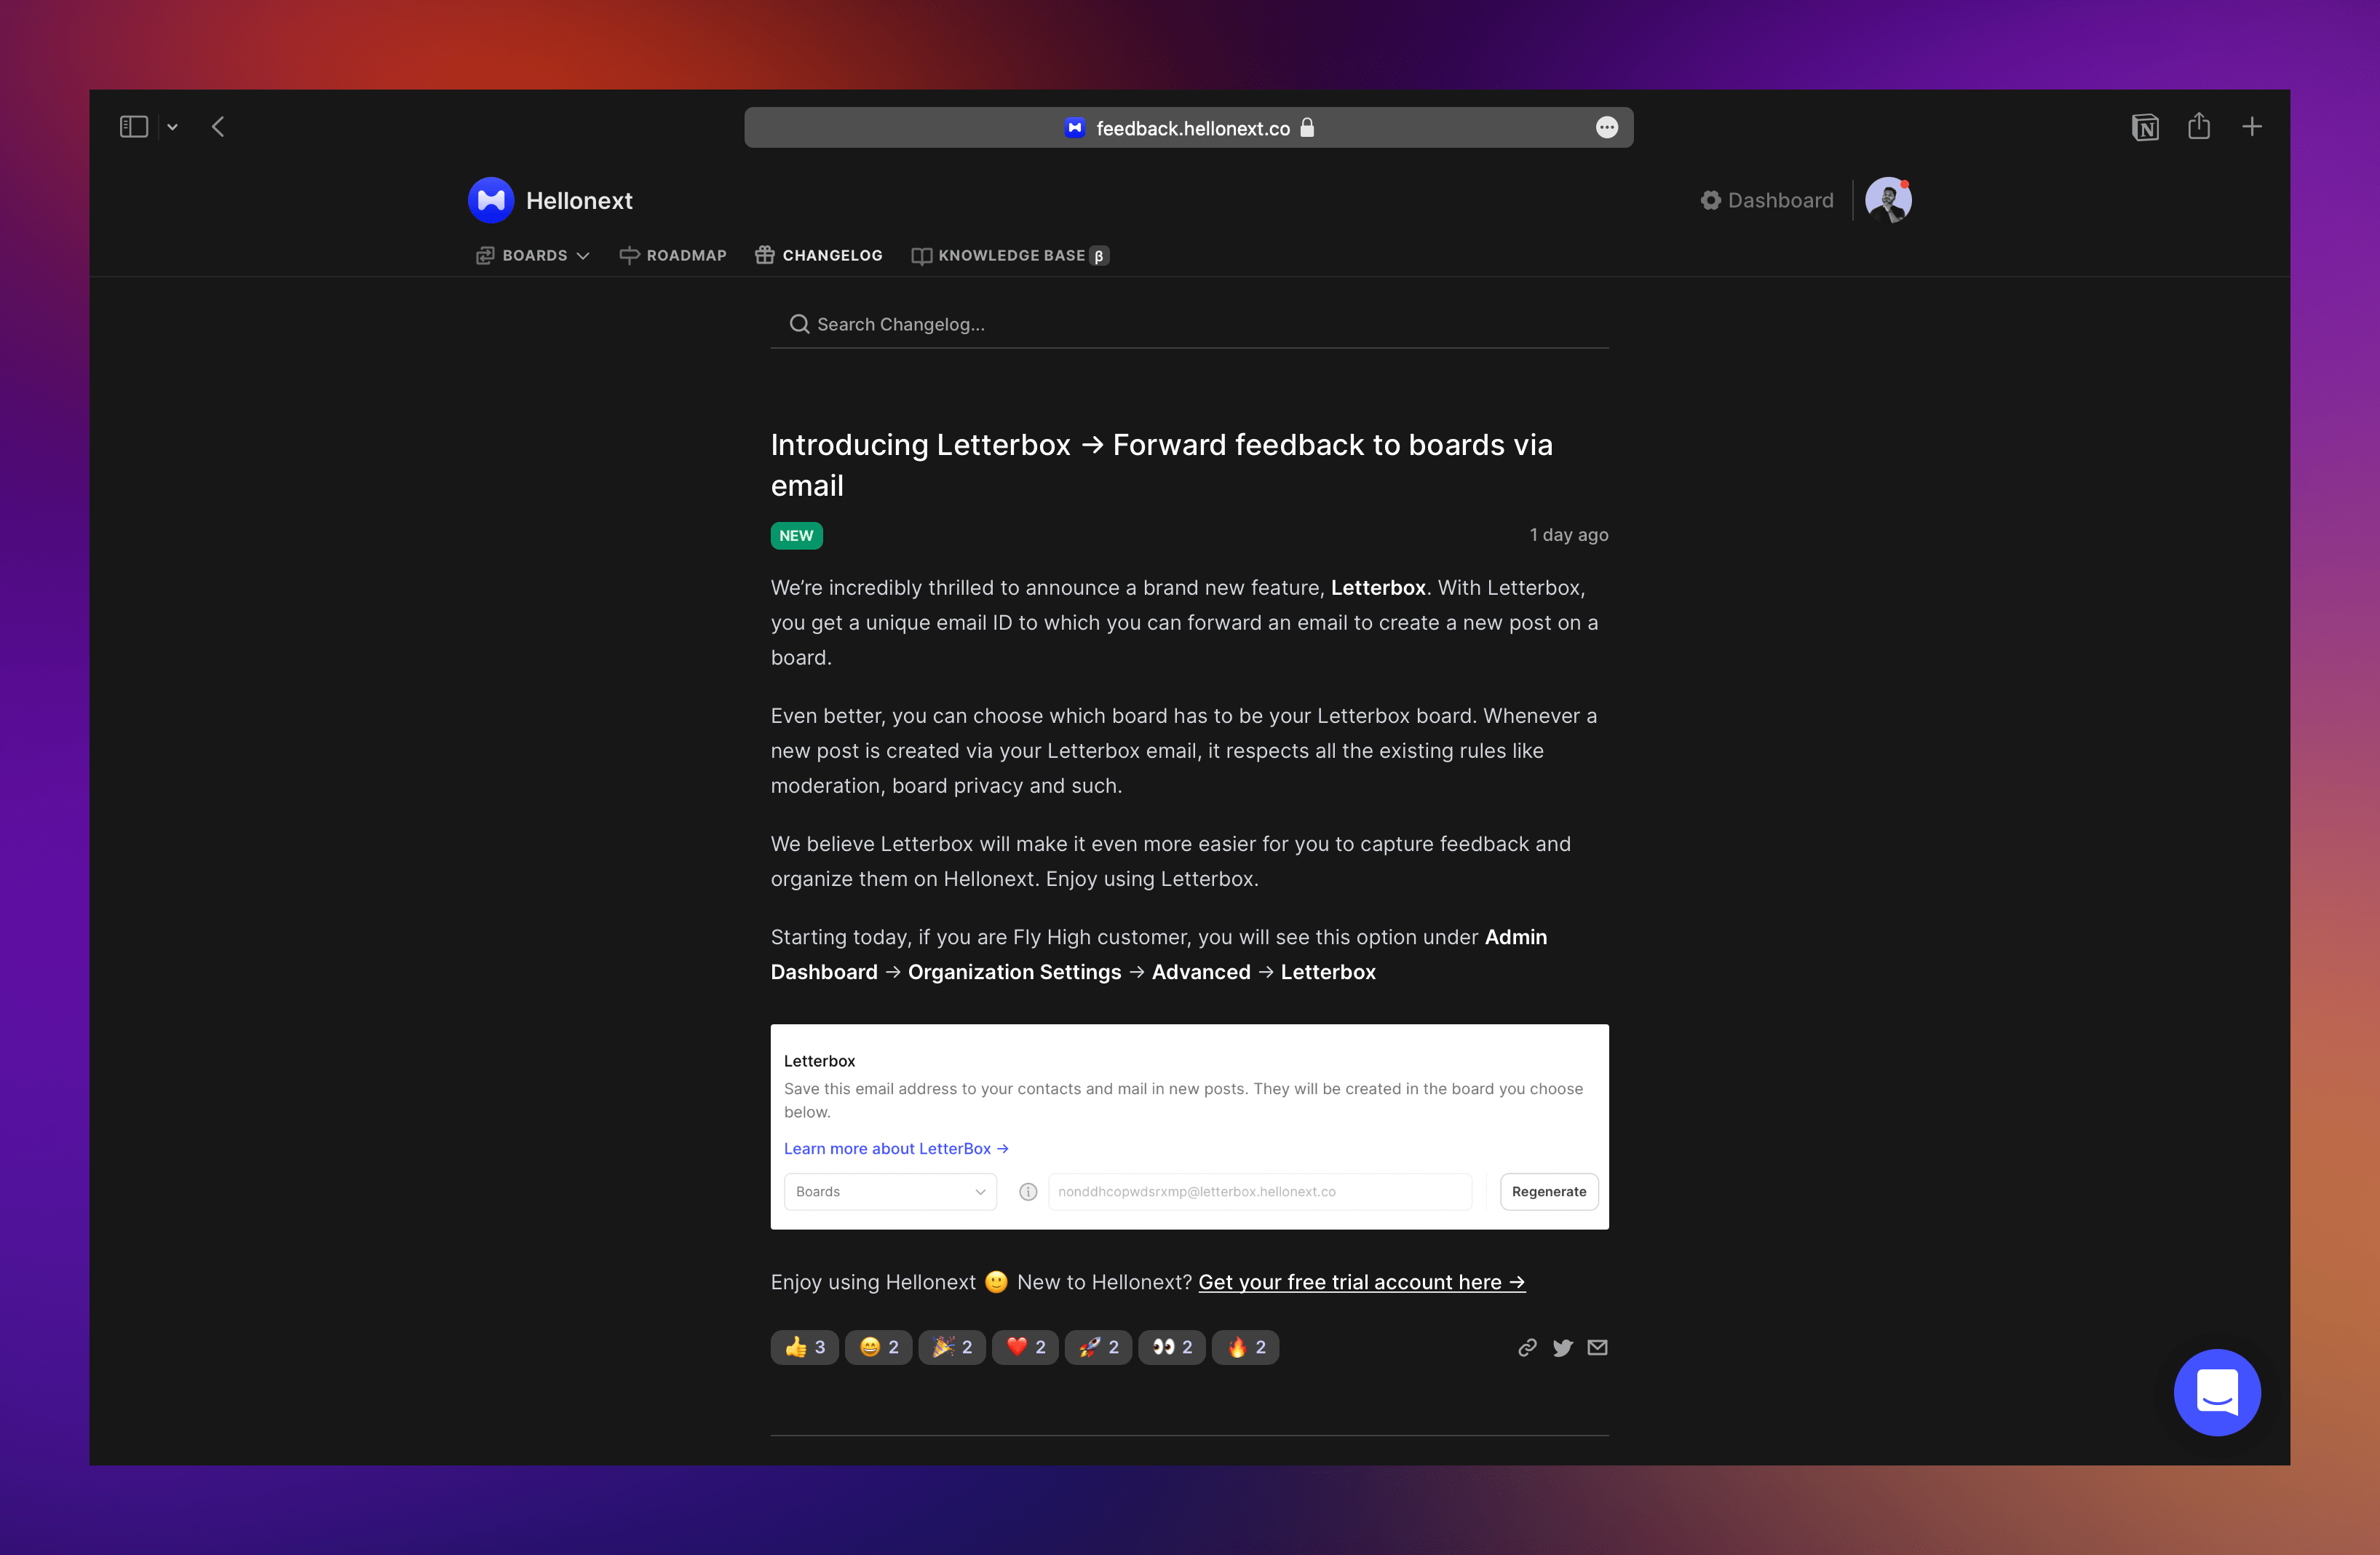Click the Learn more about LetterBox link

tap(895, 1147)
